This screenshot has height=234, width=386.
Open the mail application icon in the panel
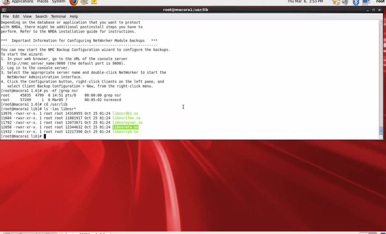click(x=84, y=2)
